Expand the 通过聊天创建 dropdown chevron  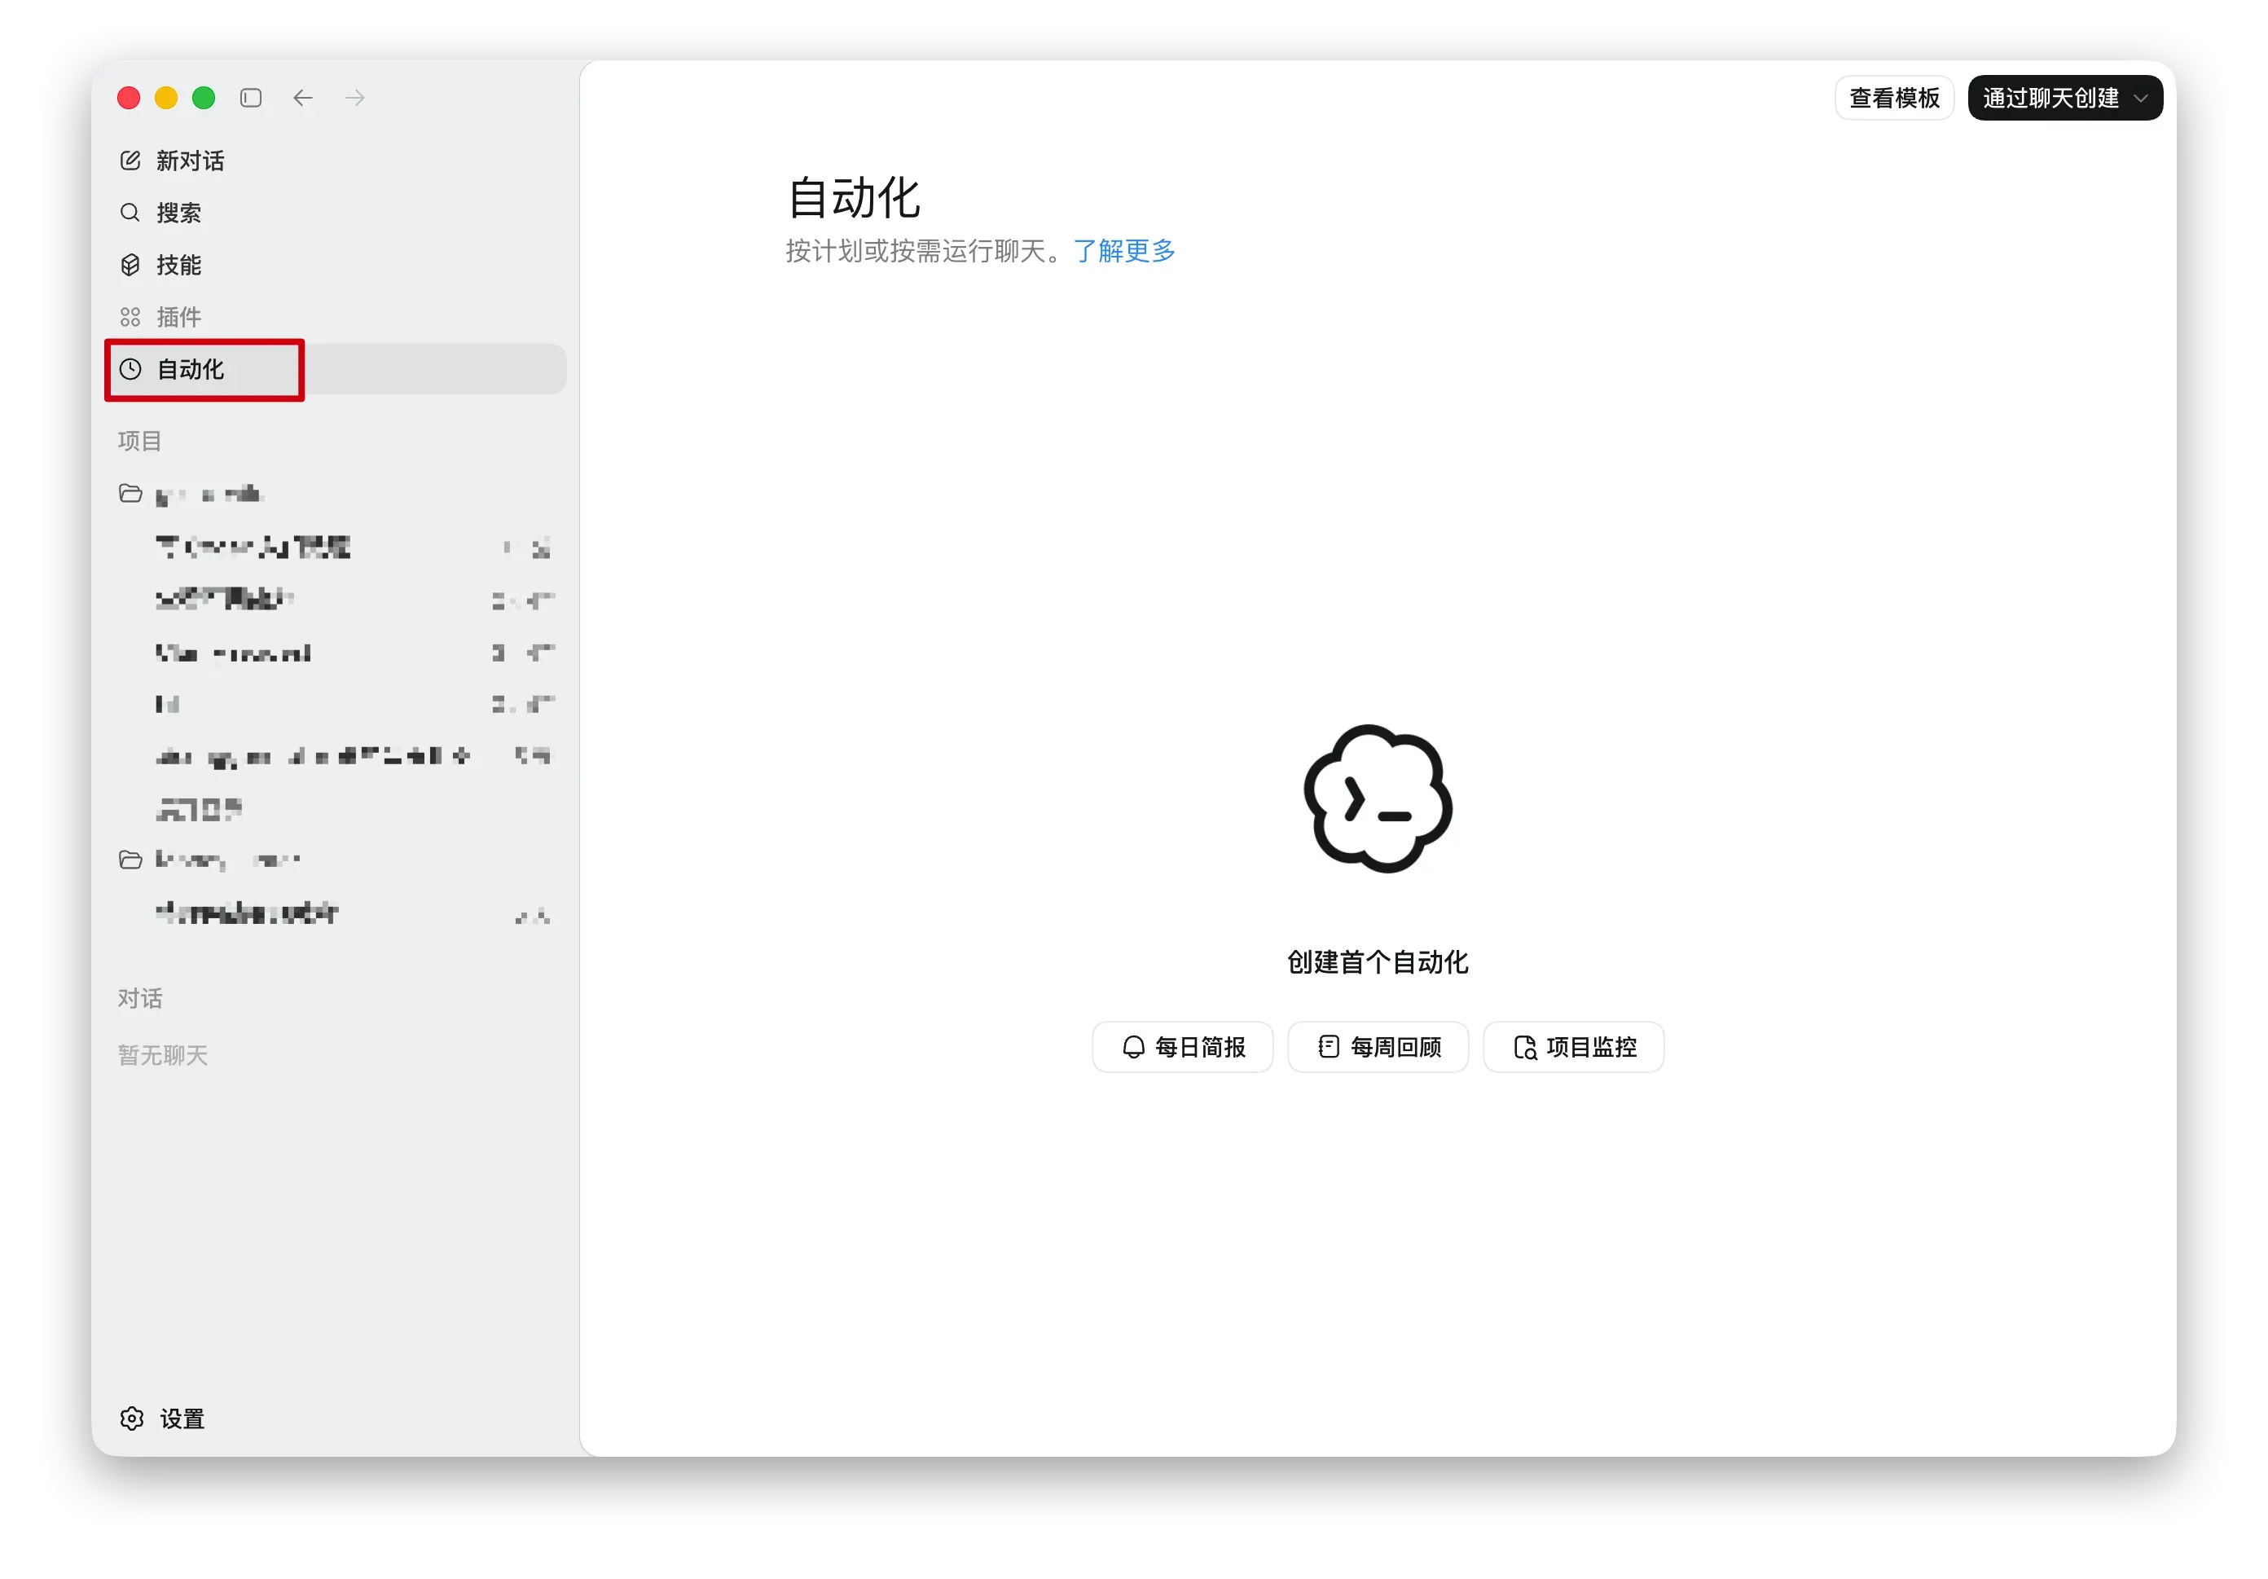2141,99
